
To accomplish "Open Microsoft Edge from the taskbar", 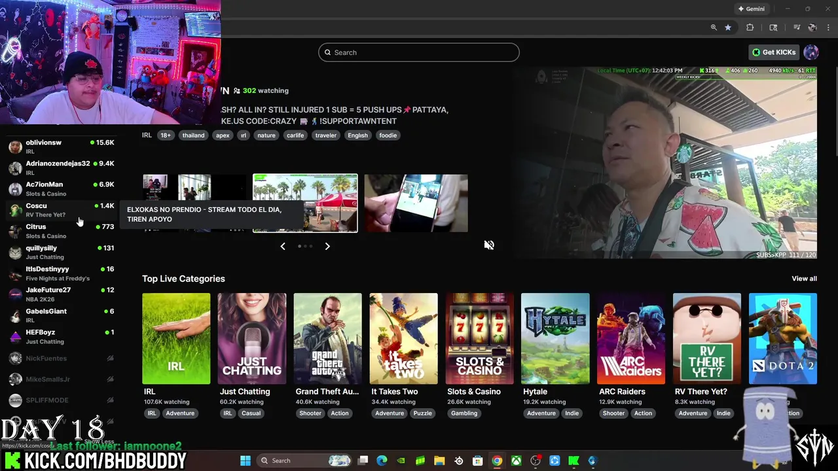I will (382, 461).
